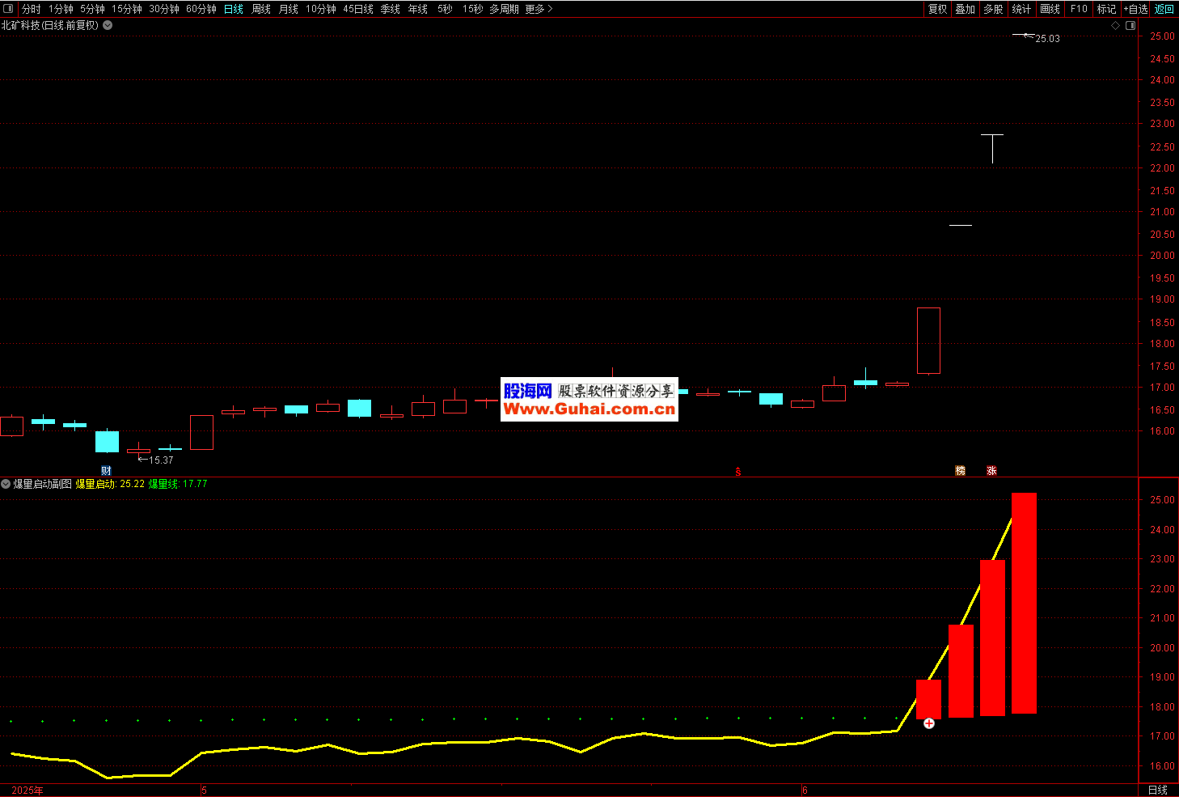Select the 1分钟 period
This screenshot has height=797, width=1179.
(61, 9)
